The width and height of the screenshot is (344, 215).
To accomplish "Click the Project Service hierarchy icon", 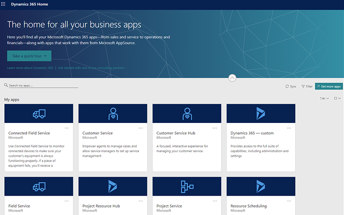I will [187, 187].
